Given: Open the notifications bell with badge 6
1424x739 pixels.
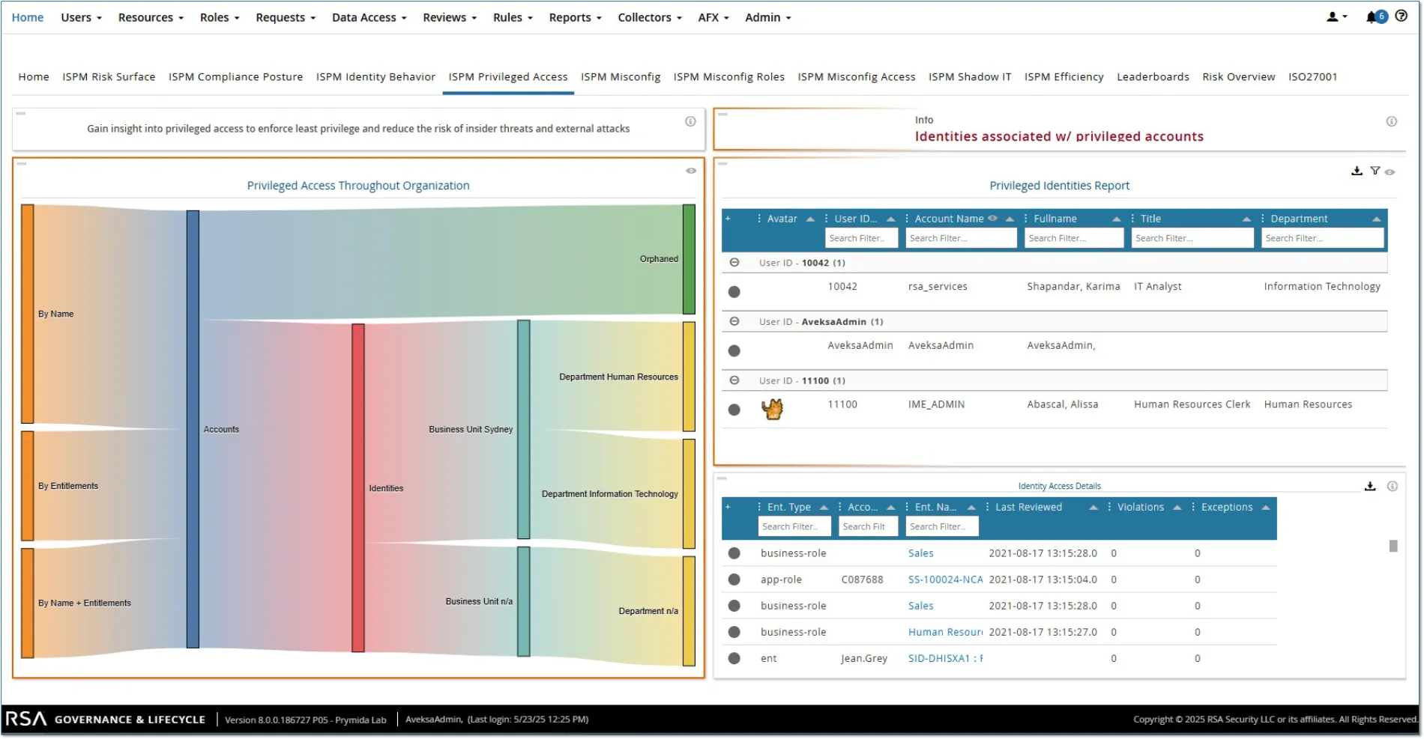Looking at the screenshot, I should pos(1377,16).
